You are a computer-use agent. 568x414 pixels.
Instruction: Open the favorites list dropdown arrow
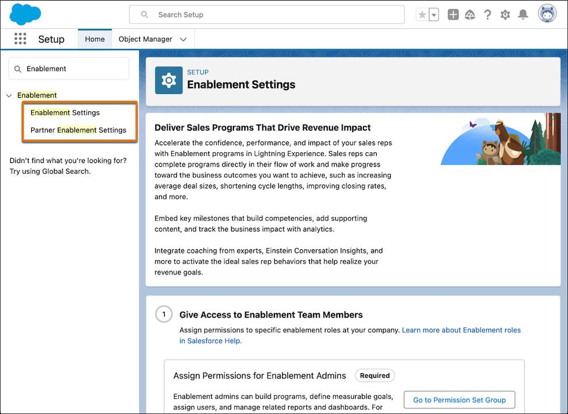pos(434,15)
